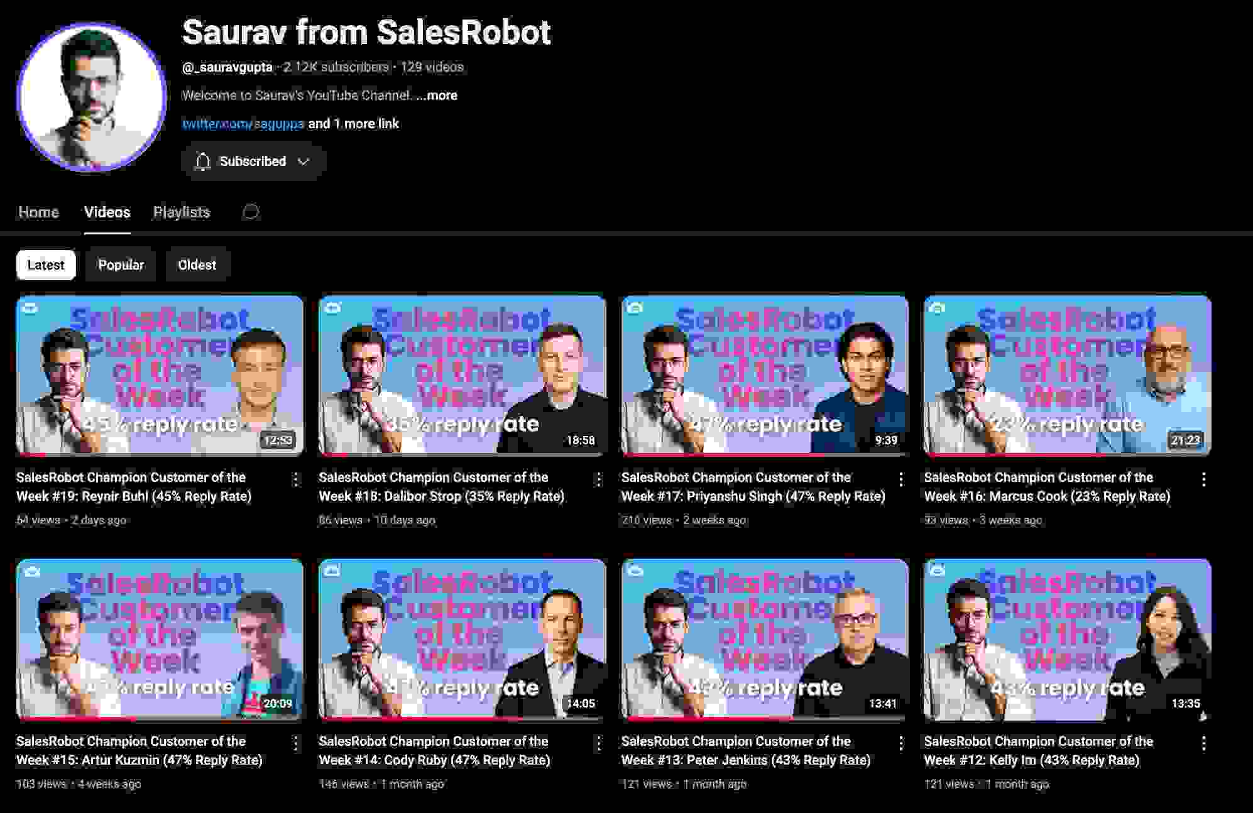Select the Latest filter chip
This screenshot has width=1253, height=813.
pos(46,265)
